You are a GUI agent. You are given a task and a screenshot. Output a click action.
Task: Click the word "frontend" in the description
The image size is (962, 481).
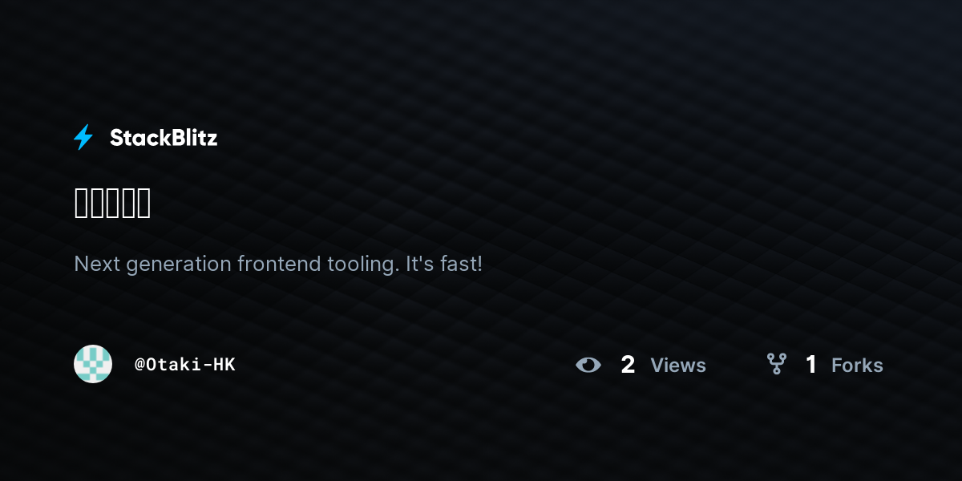[280, 263]
